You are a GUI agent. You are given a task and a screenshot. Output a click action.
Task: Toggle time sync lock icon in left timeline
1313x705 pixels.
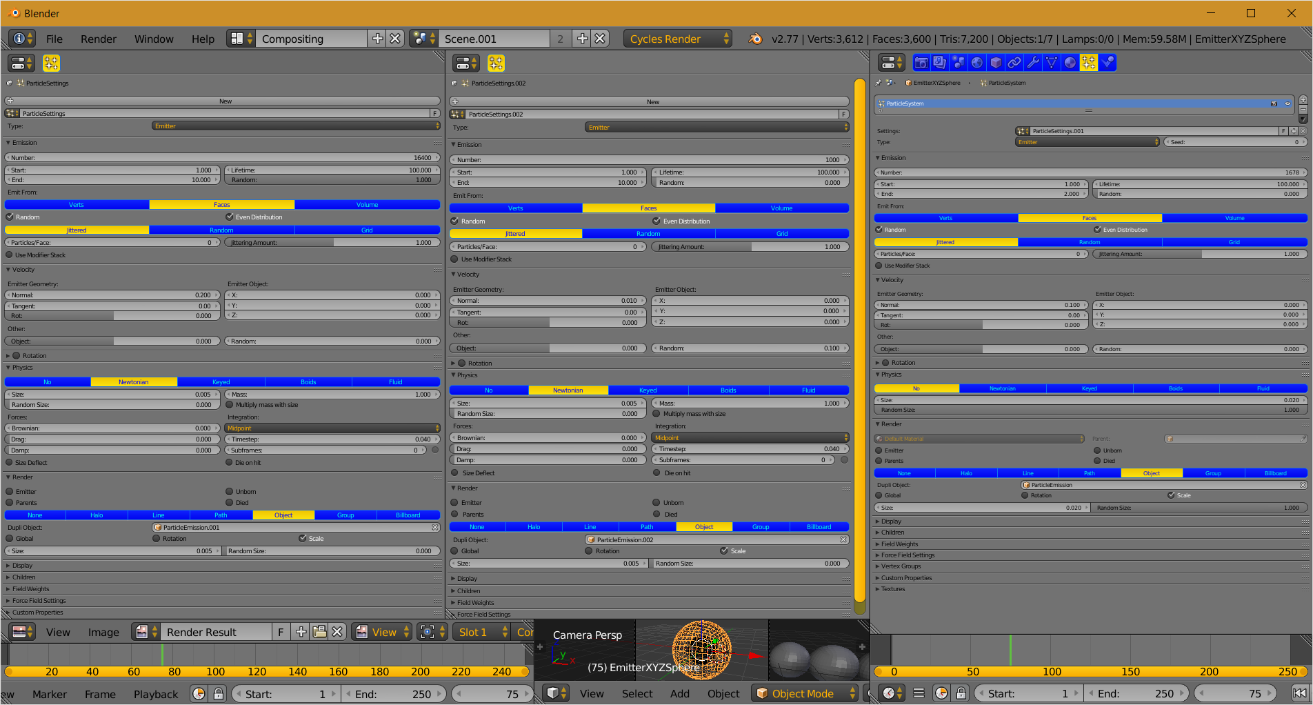coord(219,694)
